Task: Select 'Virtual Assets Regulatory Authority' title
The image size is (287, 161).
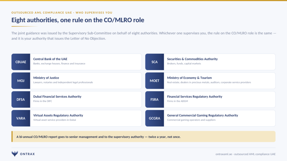Action: coord(58,115)
